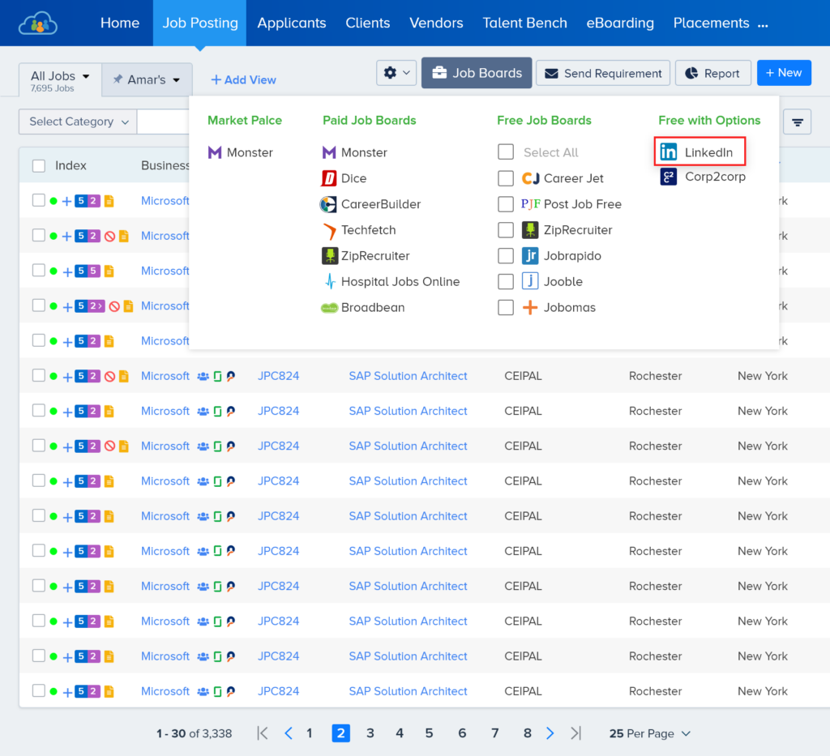
Task: Pick the ZipRecruiter icon under Paid Job Boards
Action: 330,256
